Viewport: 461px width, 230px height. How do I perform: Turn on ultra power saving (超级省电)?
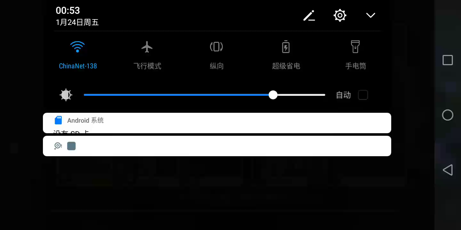pyautogui.click(x=286, y=47)
